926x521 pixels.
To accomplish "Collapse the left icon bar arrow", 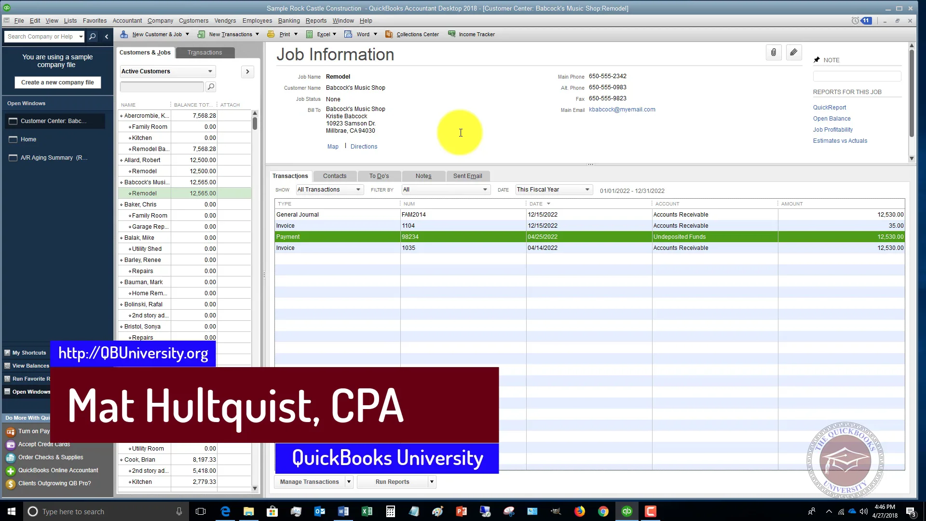I will point(107,36).
